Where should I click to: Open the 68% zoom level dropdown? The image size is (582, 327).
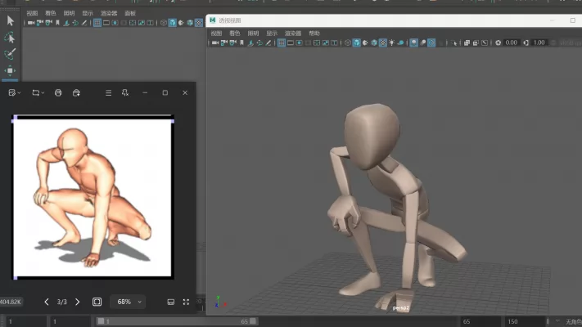click(x=128, y=302)
